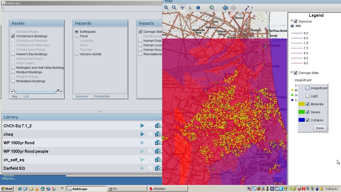Collapse the Damage State legend section
341x192 pixels.
pos(292,72)
